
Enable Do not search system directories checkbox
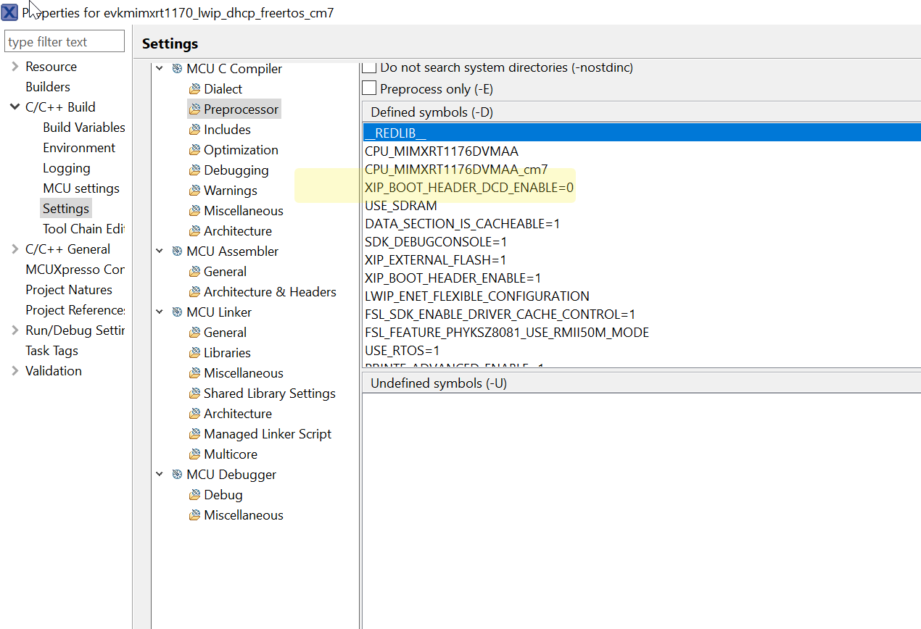370,67
